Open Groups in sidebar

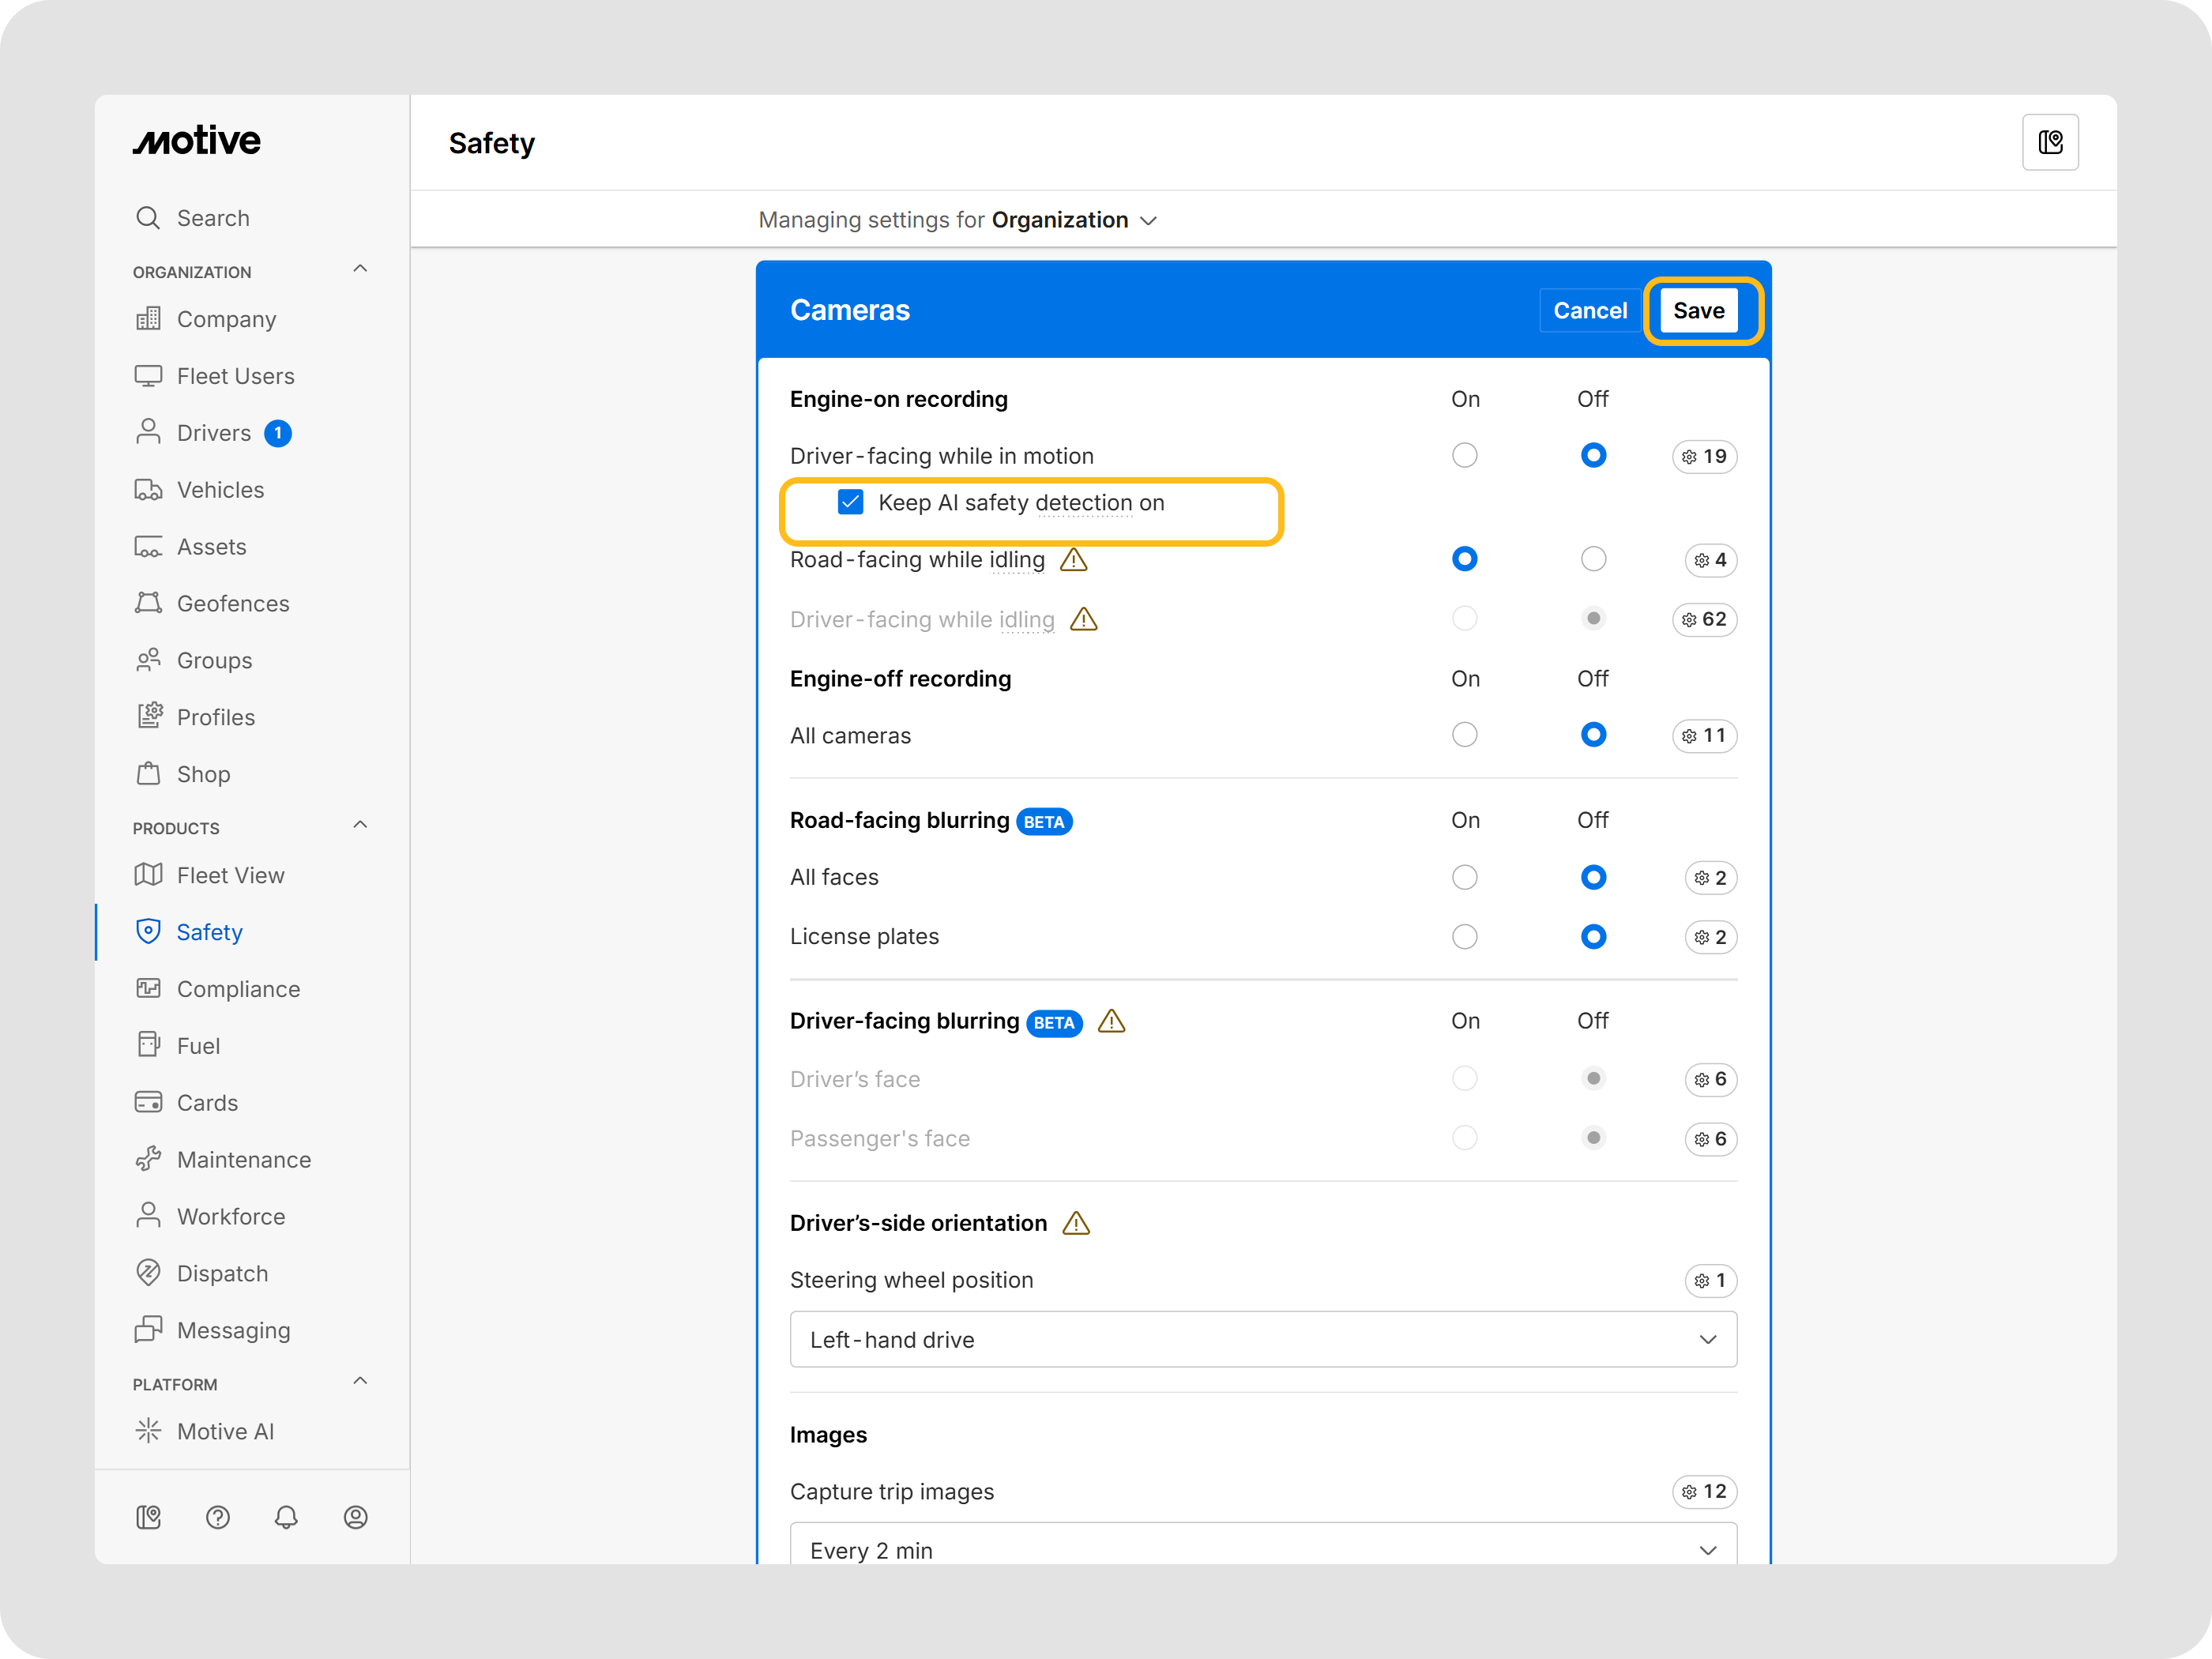coord(193,661)
